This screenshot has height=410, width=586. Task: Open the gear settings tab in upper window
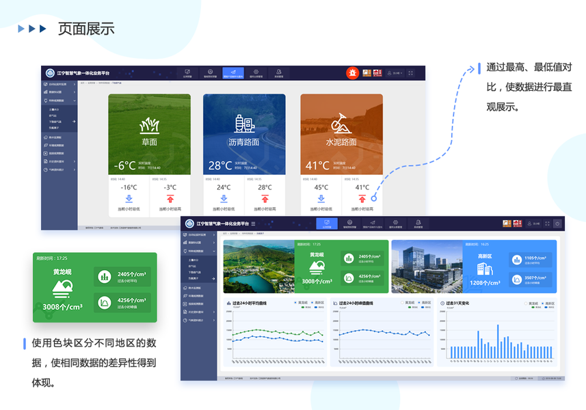[x=256, y=73]
